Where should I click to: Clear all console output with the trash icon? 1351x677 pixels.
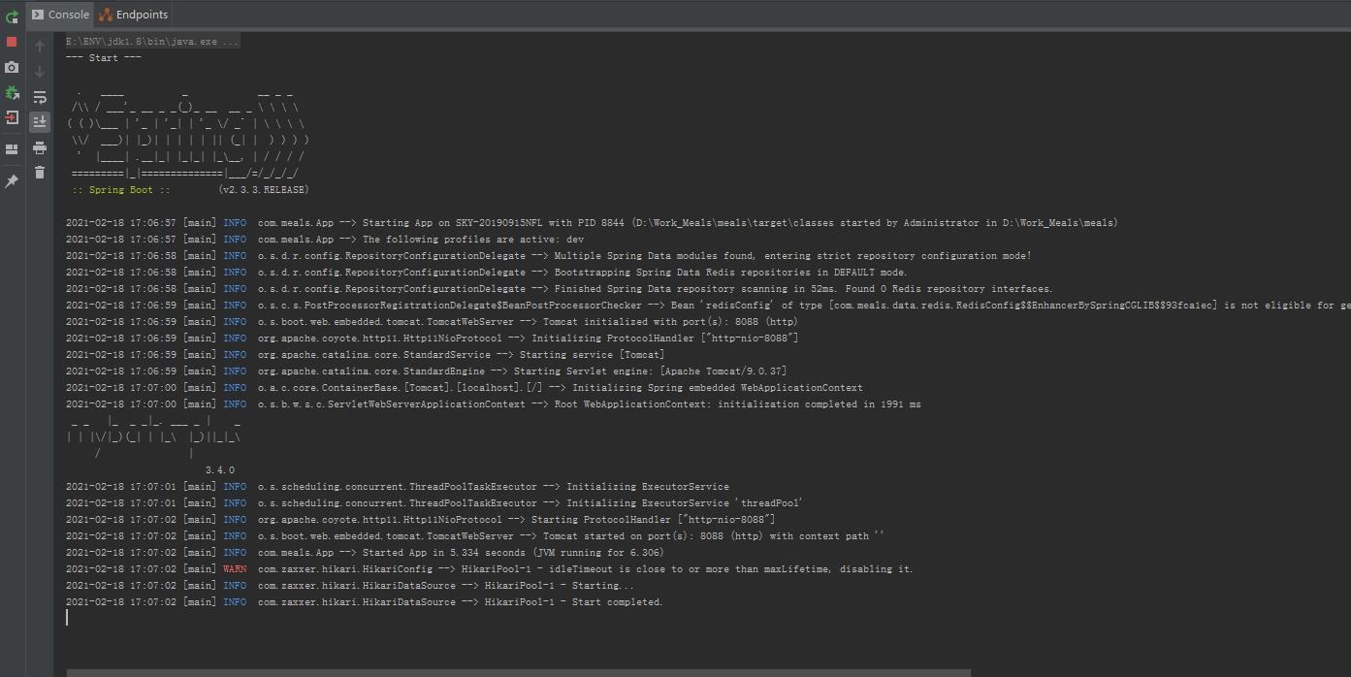(x=40, y=173)
